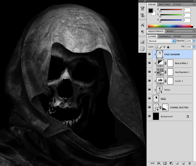This screenshot has height=166, width=196.
Task: Click the foreground color swatch
Action: (x=151, y=10)
